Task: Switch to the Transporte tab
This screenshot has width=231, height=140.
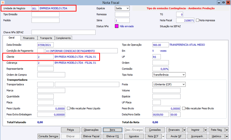Action: point(46,38)
